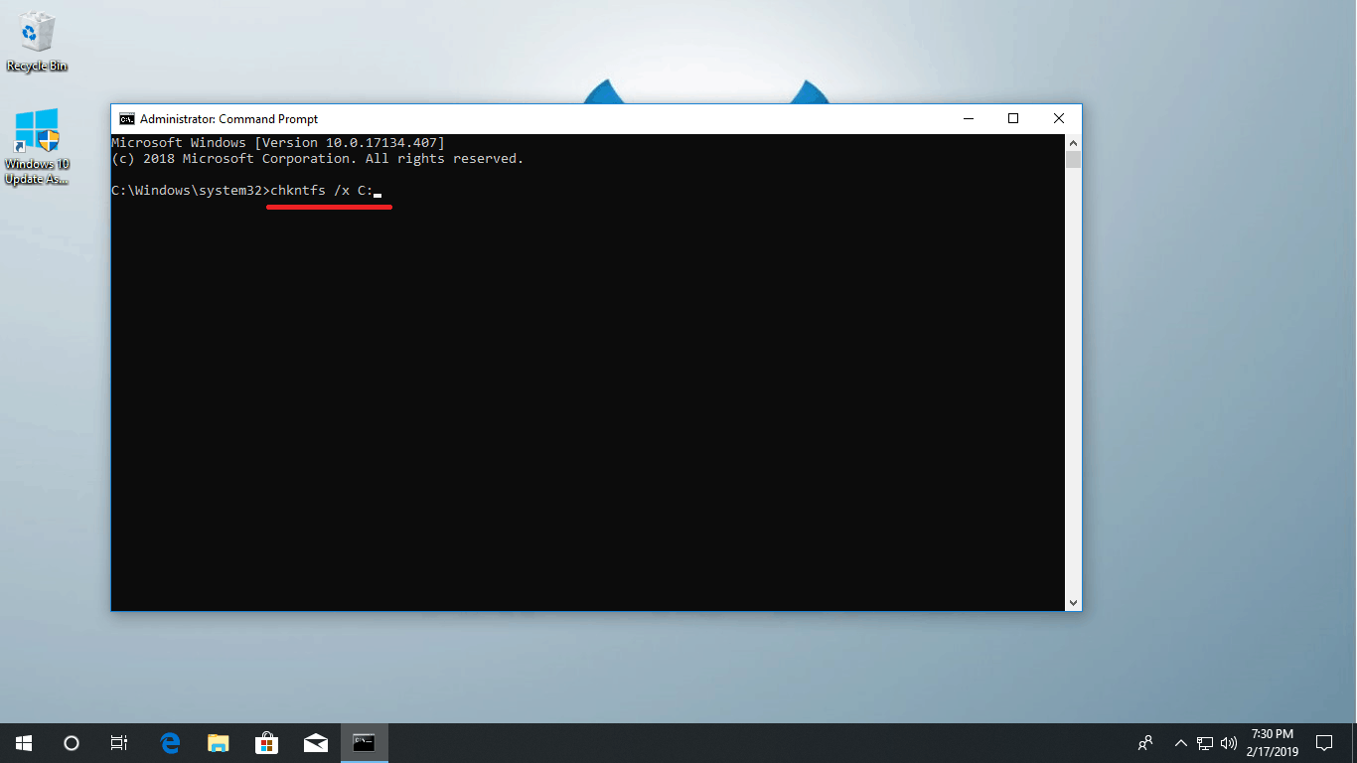Click the Command Prompt title bar icon
The height and width of the screenshot is (763, 1357).
(x=127, y=119)
